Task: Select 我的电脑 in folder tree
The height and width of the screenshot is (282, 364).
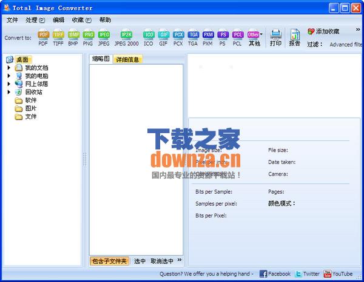Action: (36, 76)
